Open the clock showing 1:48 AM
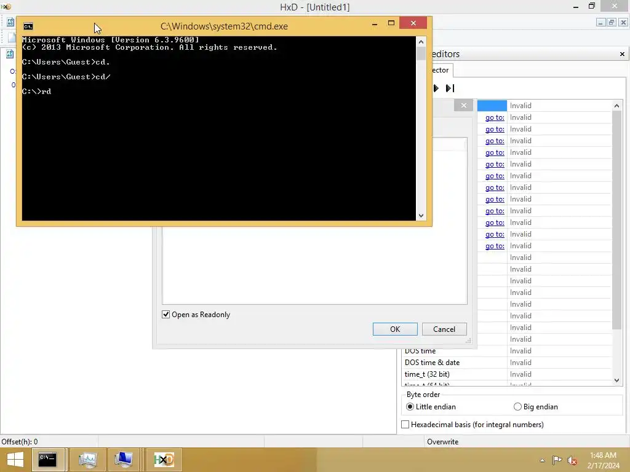The width and height of the screenshot is (630, 472). 603,460
